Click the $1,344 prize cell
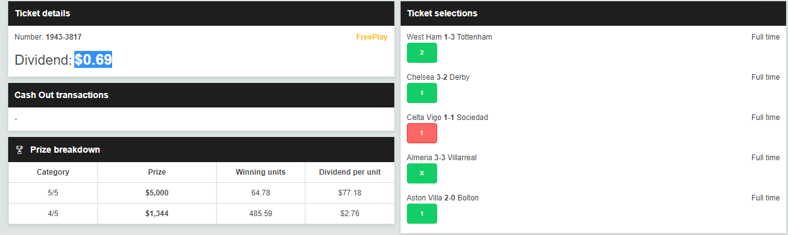Image resolution: width=788 pixels, height=235 pixels. point(157,214)
